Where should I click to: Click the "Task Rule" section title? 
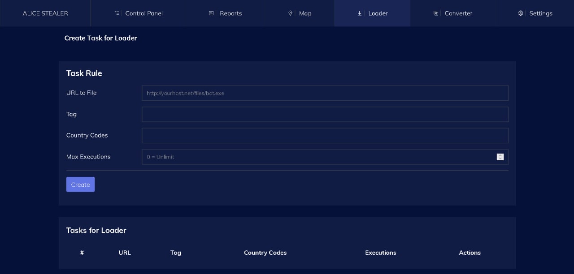coord(84,73)
